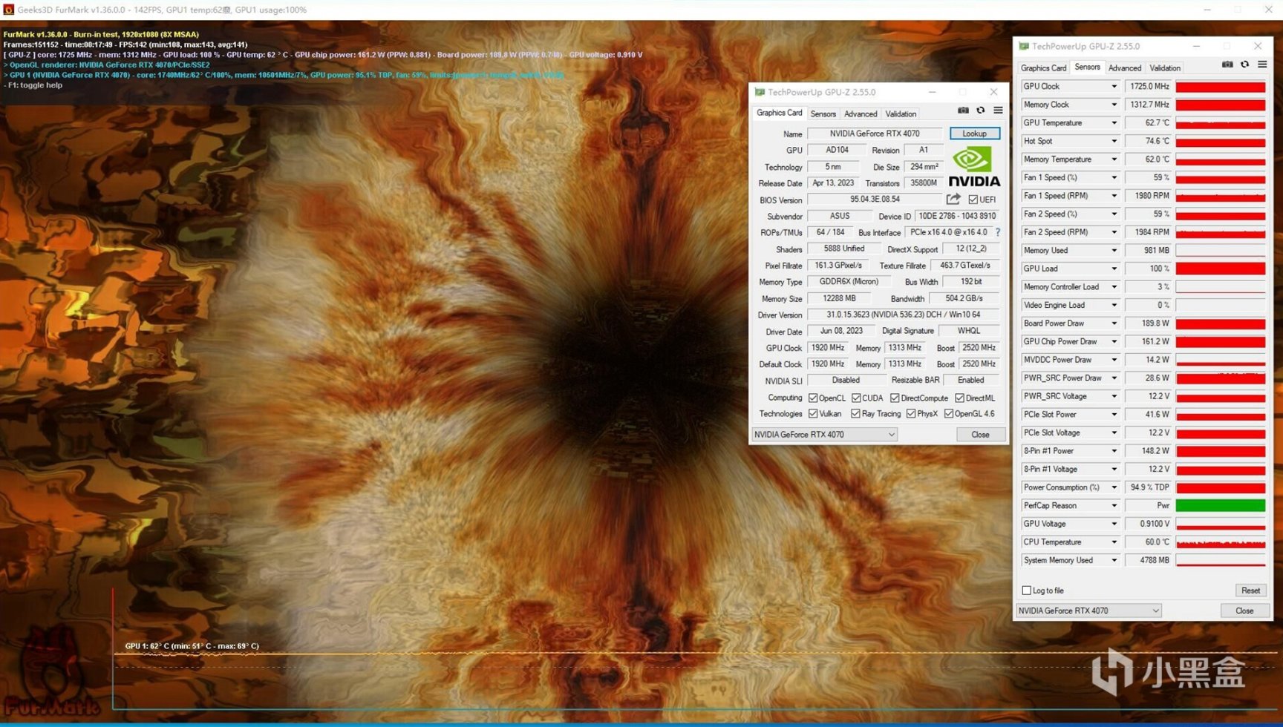Open the Validation tab in the Sensors window

(1165, 68)
